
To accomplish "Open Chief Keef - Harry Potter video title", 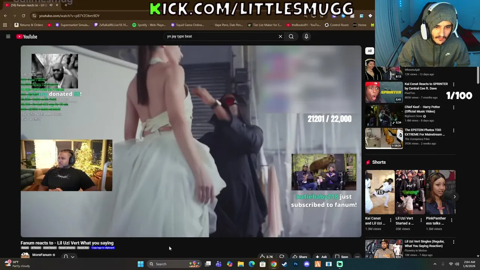I will tap(422, 109).
